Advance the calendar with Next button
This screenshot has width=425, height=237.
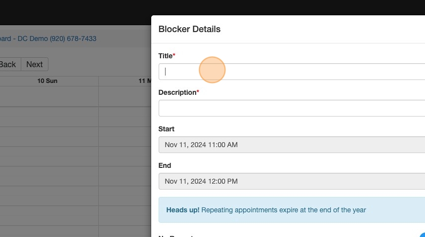35,64
